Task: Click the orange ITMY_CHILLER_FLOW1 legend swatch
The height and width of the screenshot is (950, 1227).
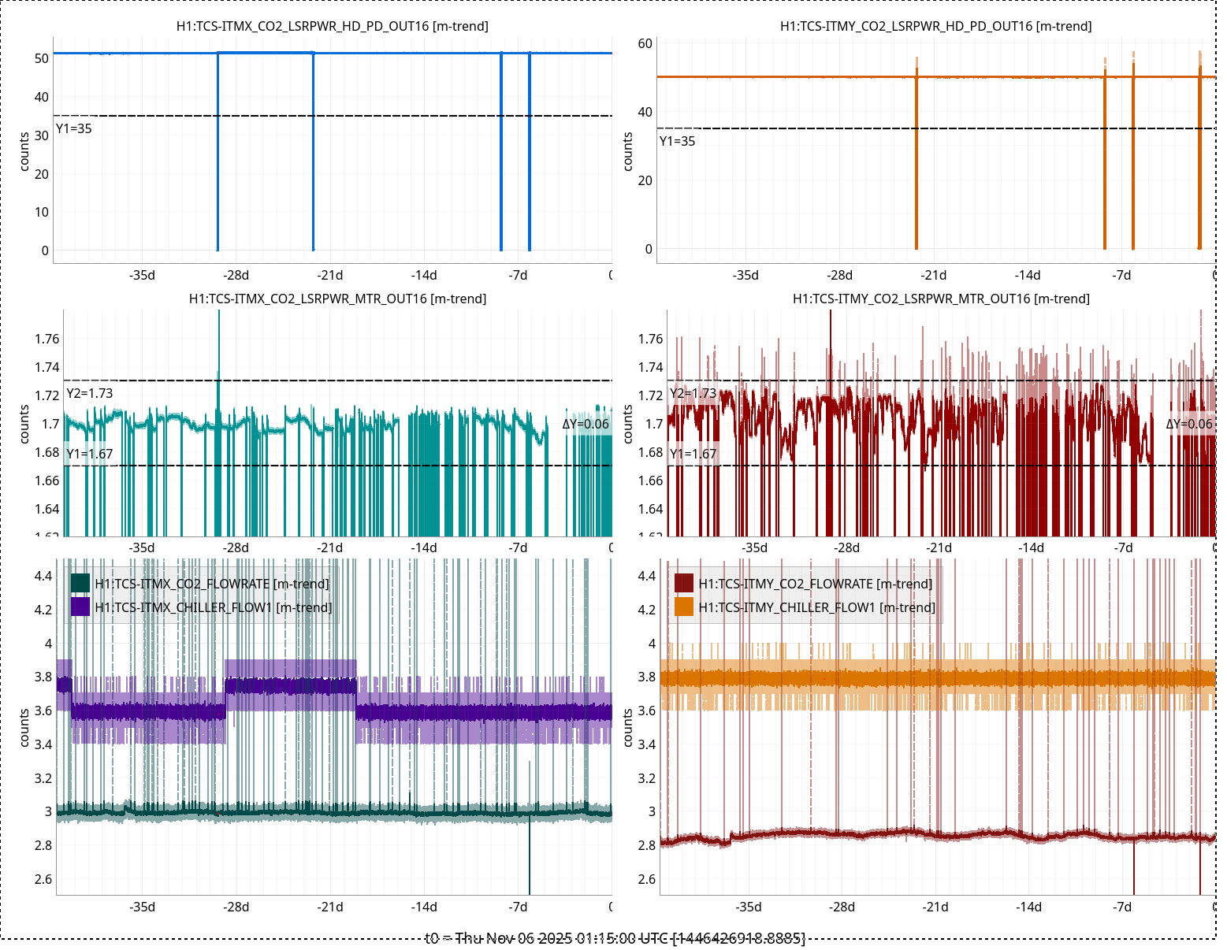Action: pos(684,607)
